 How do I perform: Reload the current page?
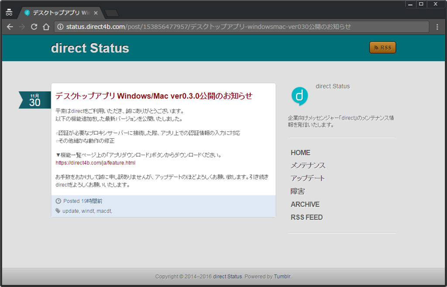tap(34, 27)
